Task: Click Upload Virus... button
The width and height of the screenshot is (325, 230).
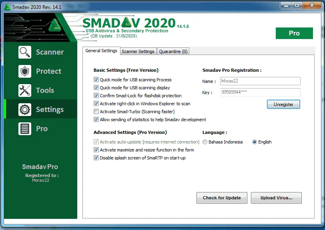Action: [276, 198]
